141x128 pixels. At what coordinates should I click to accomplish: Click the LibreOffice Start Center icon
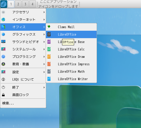tap(49, 34)
